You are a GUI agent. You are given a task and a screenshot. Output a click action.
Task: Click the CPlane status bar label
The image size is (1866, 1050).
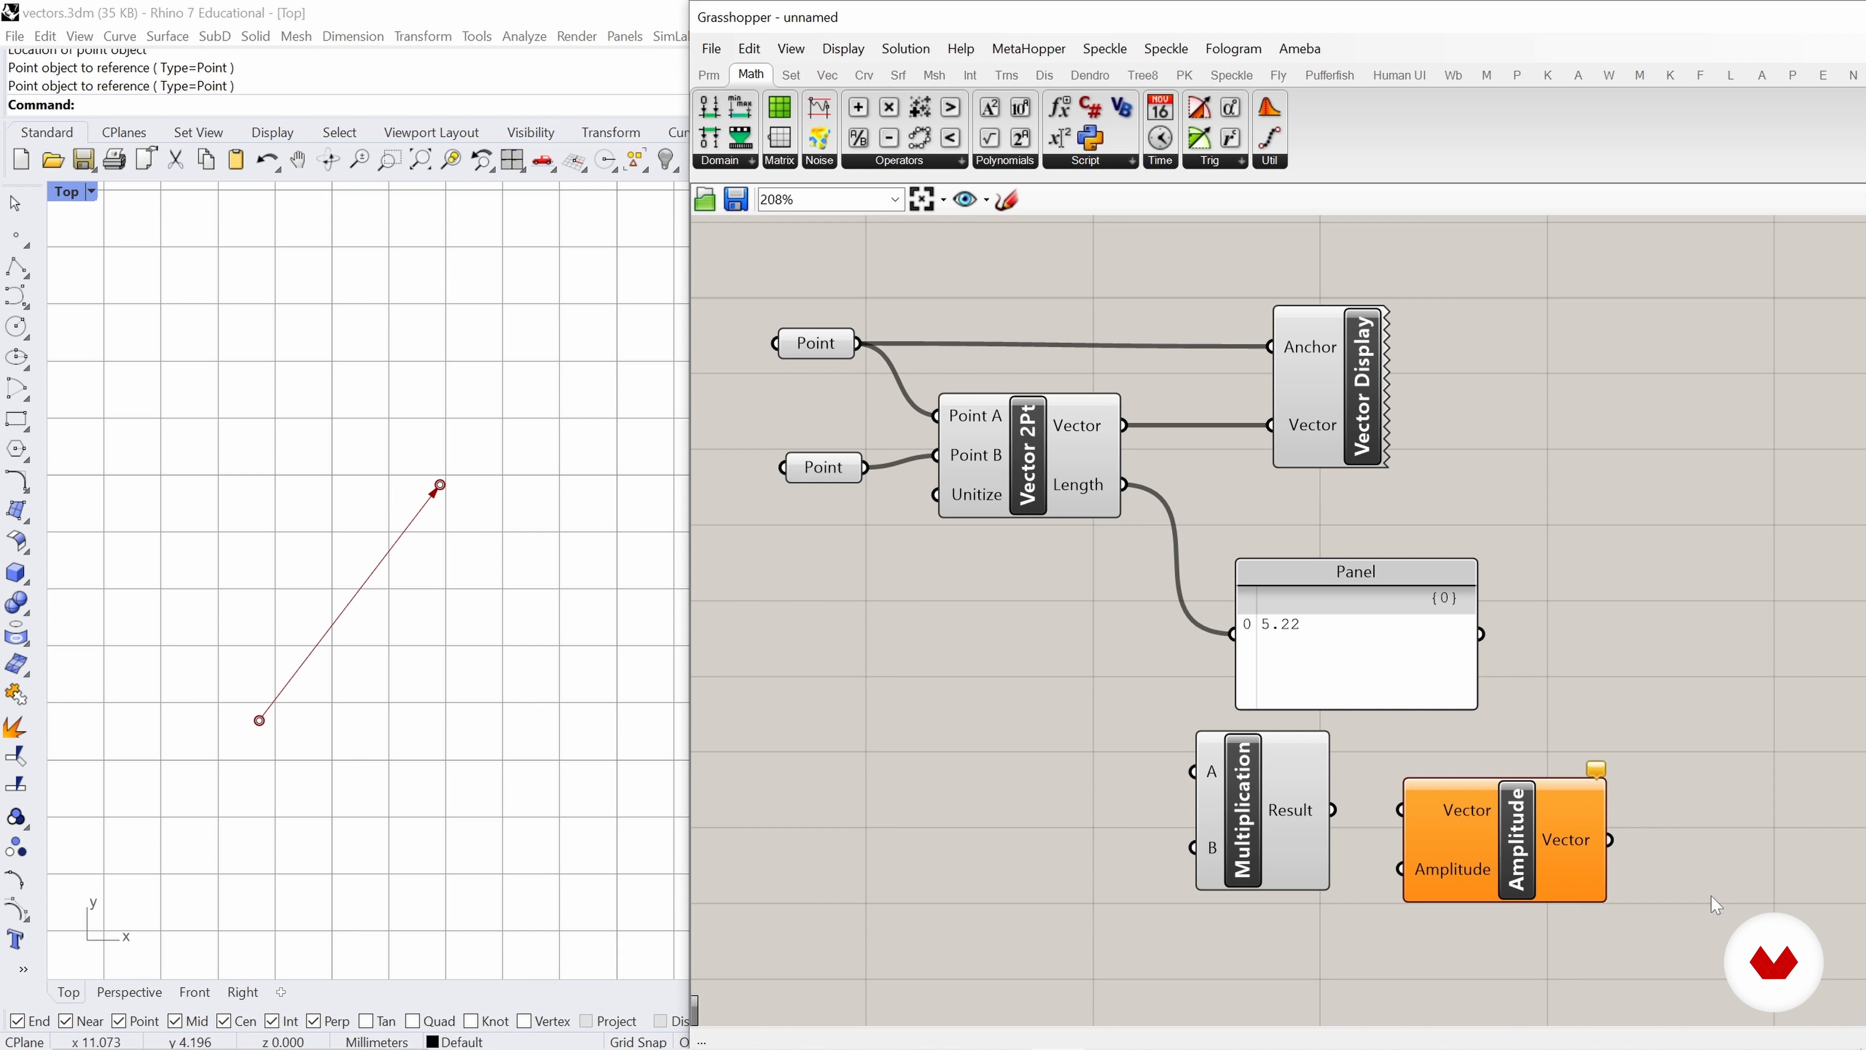tap(24, 1042)
